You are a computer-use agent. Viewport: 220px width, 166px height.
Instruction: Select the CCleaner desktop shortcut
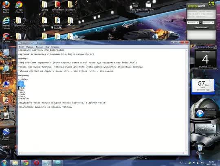[6, 38]
